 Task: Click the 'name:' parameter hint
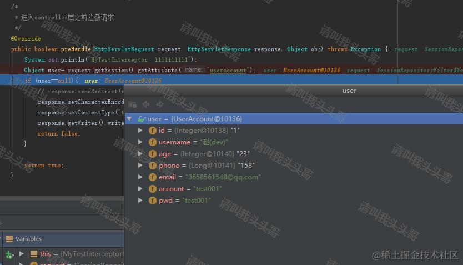pos(193,69)
